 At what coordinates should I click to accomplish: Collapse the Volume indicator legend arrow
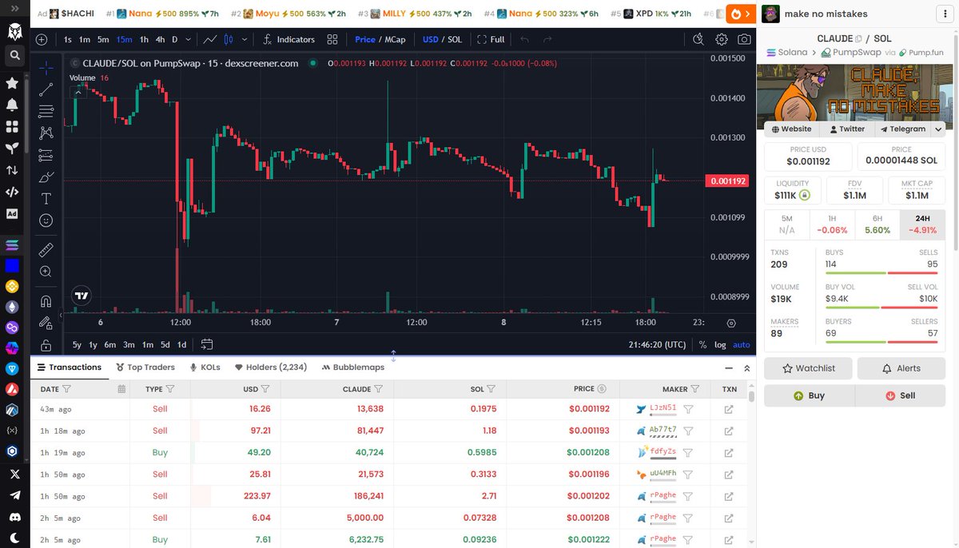(78, 92)
